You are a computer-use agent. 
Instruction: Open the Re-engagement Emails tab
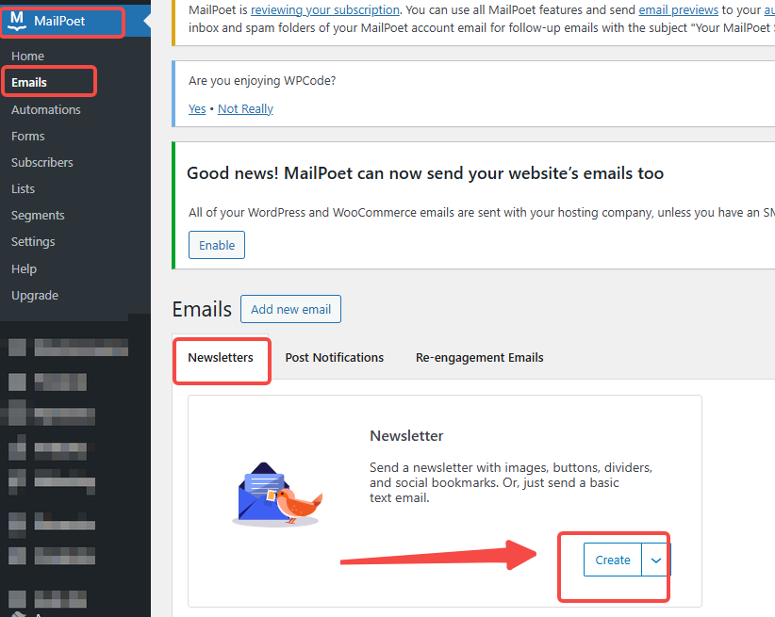click(479, 357)
